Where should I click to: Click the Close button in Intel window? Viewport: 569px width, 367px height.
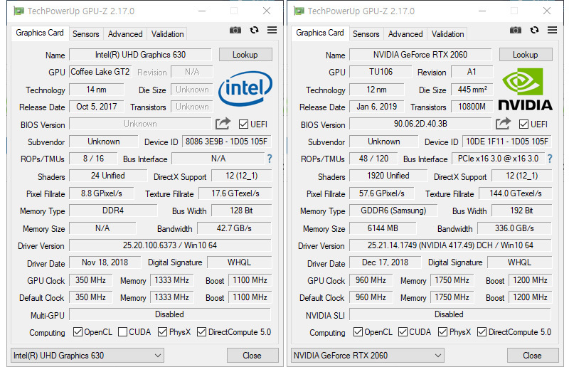252,356
